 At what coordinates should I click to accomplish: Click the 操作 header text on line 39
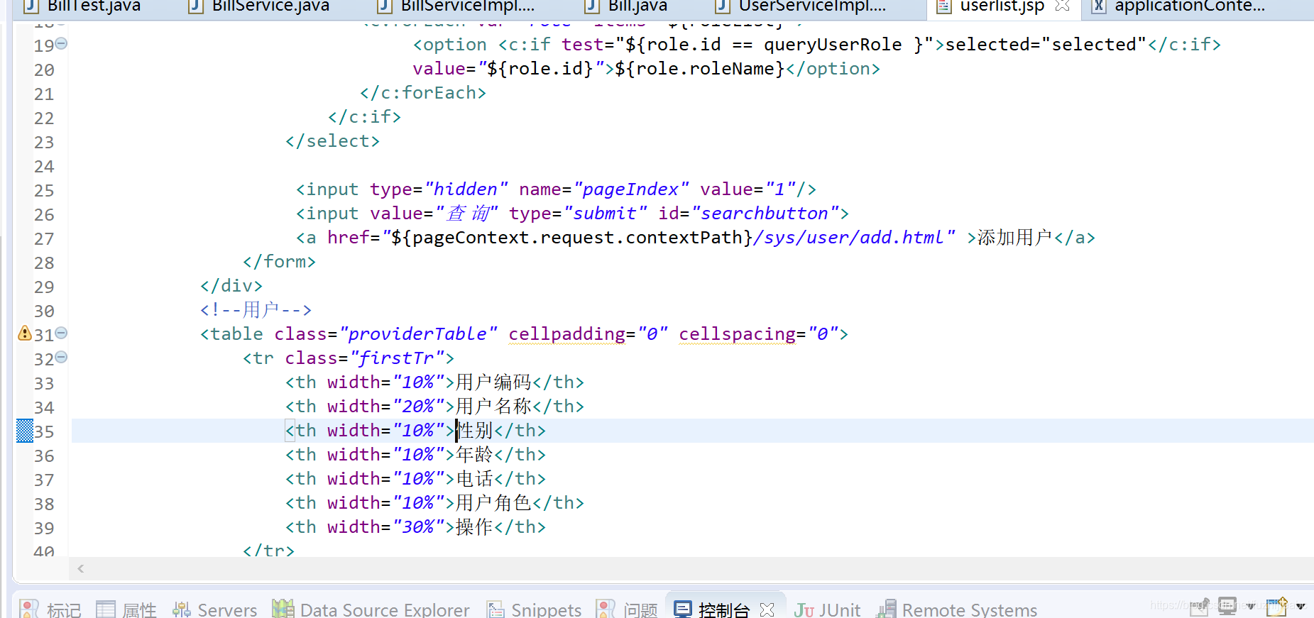pyautogui.click(x=474, y=527)
